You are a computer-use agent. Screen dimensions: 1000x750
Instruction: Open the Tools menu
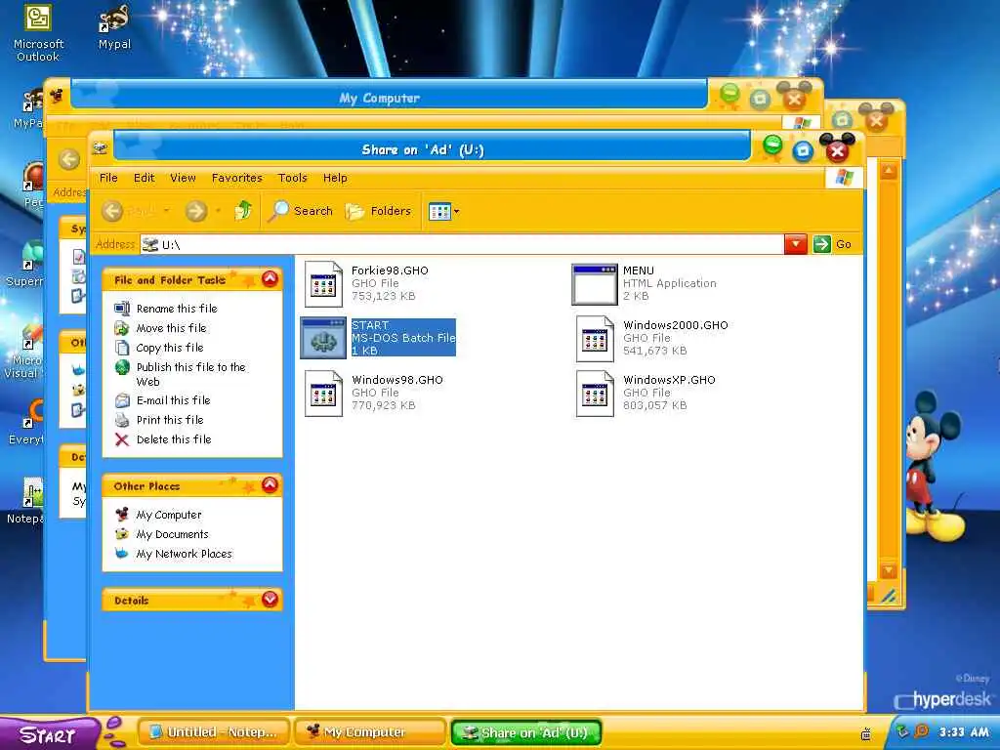(x=293, y=178)
